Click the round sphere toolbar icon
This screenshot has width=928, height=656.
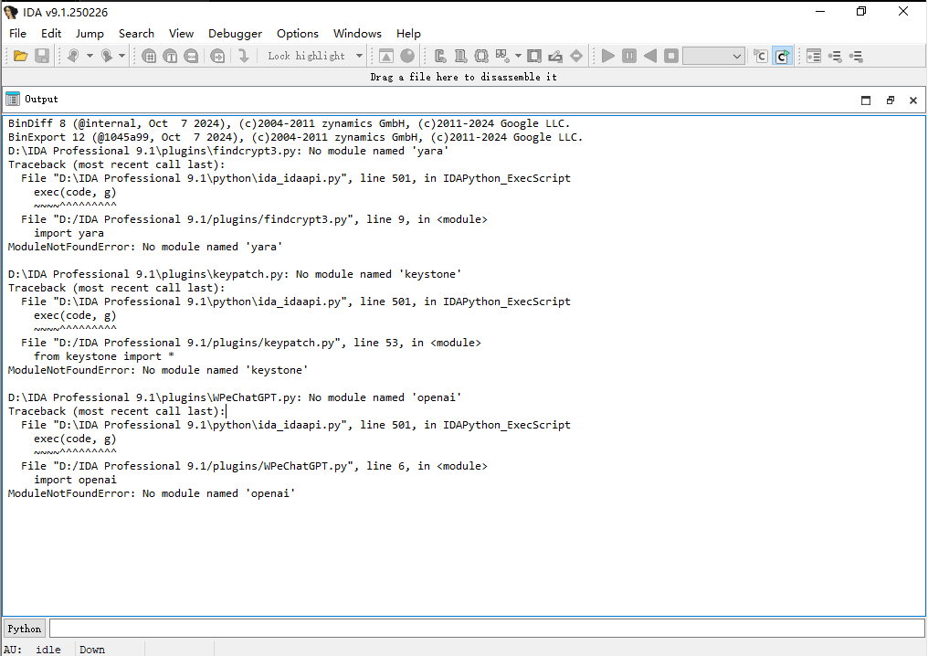click(407, 56)
